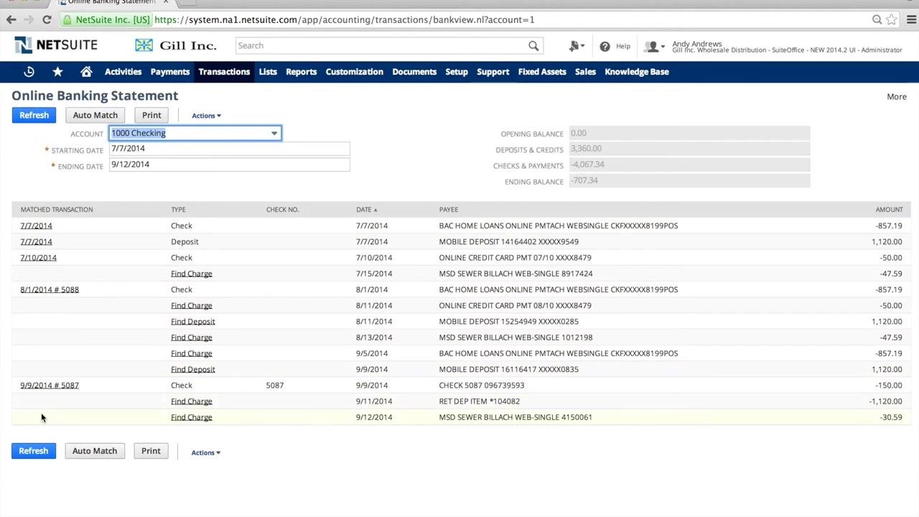Viewport: 919px width, 517px height.
Task: Open the Recent Records clock icon
Action: coord(29,72)
